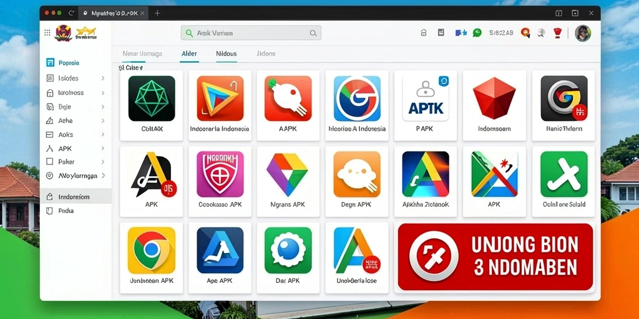Viewport: 639px width, 319px height.
Task: Open the Apkhha Zictanok app icon
Action: [x=426, y=174]
